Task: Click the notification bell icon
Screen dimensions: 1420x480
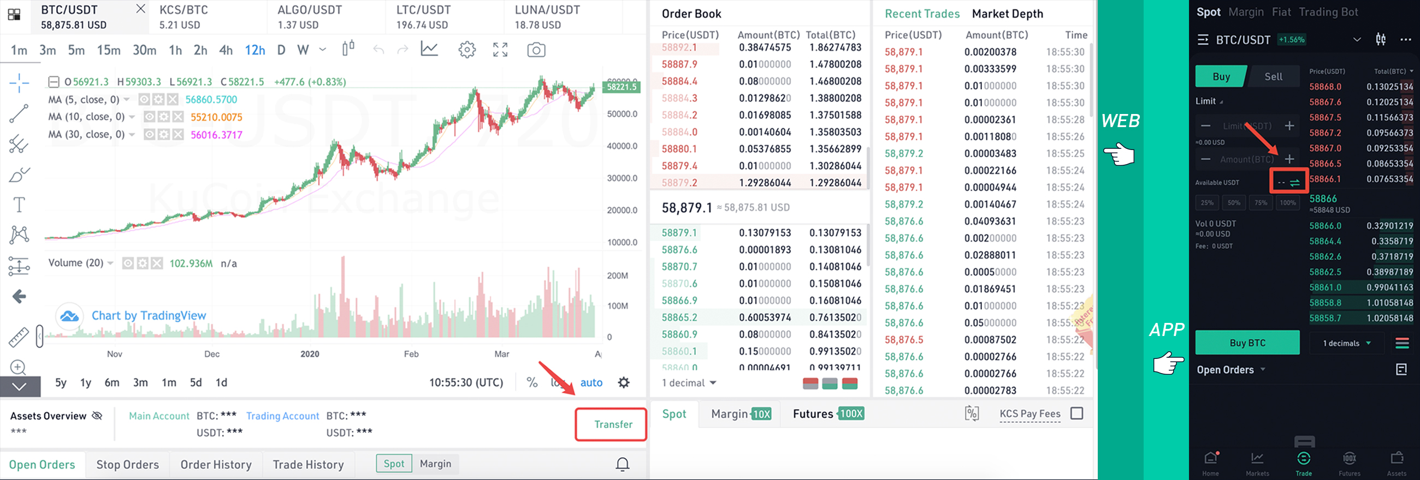Action: 623,465
